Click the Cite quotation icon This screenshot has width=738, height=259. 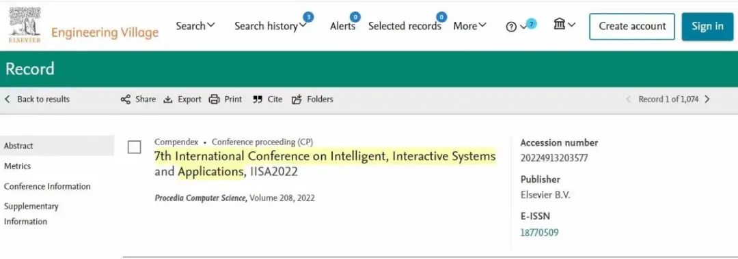pos(257,99)
